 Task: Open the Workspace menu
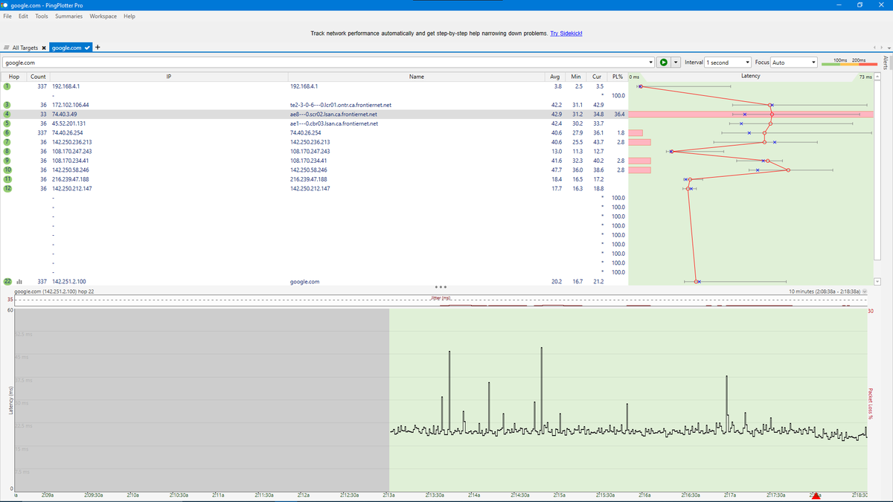[x=103, y=16]
